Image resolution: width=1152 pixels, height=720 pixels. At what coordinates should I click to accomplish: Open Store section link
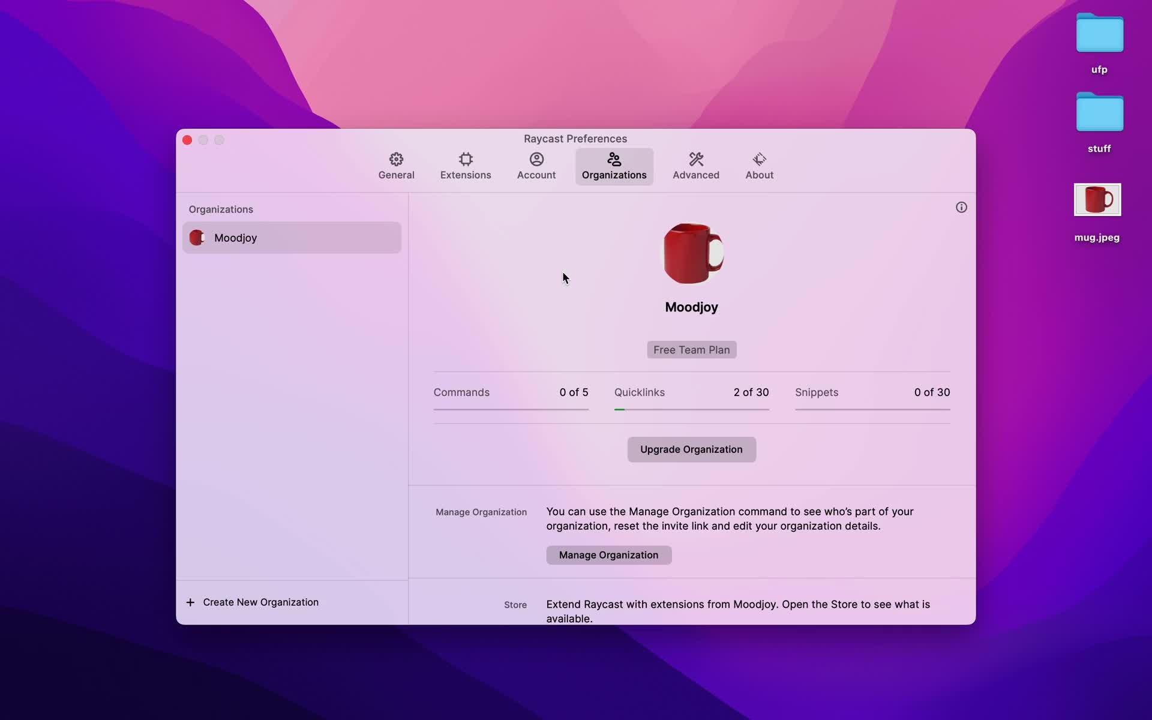[515, 605]
